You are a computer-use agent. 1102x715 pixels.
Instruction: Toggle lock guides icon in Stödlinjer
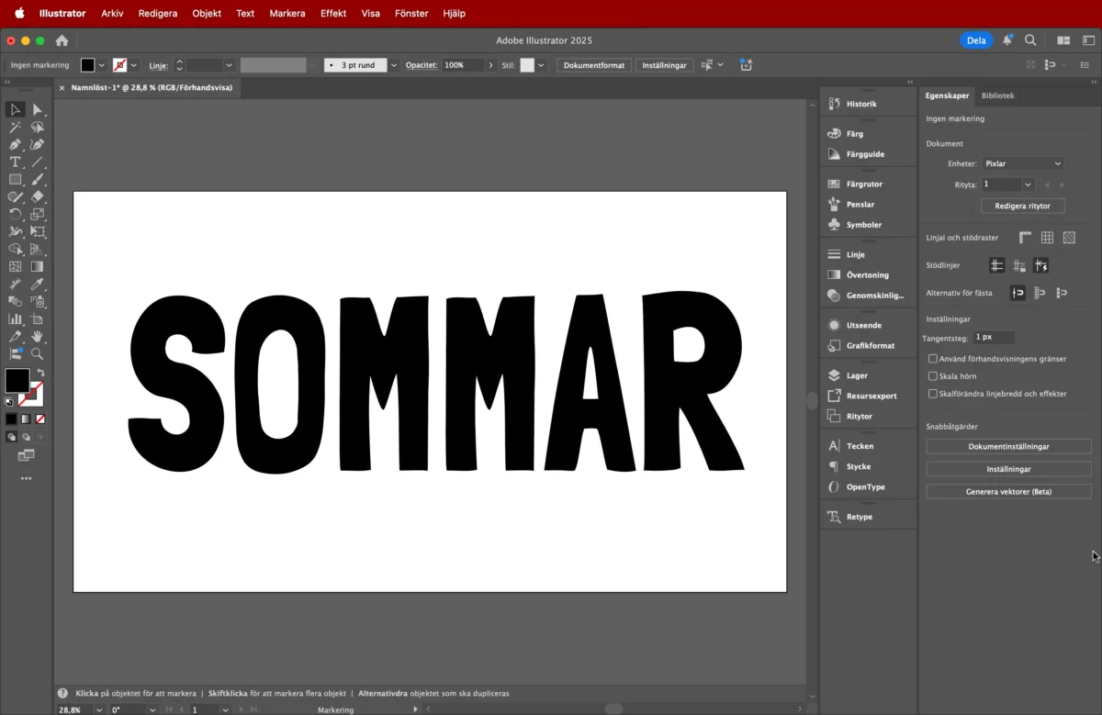[1019, 265]
